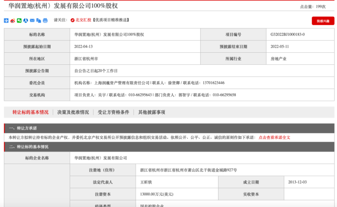Click the 法定代表人 label cell
The width and height of the screenshot is (337, 207).
(x=103, y=182)
